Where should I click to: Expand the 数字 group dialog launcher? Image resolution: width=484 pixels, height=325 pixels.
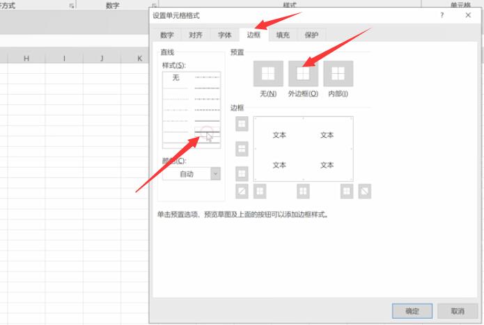tap(154, 6)
